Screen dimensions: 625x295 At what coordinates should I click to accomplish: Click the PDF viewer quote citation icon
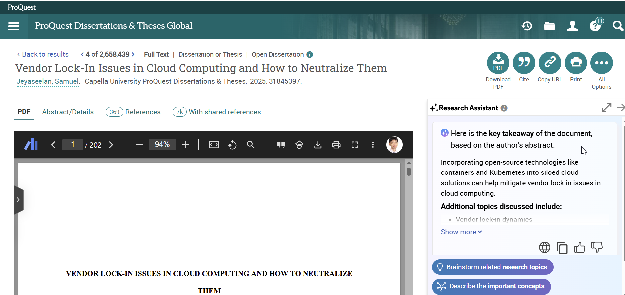281,145
